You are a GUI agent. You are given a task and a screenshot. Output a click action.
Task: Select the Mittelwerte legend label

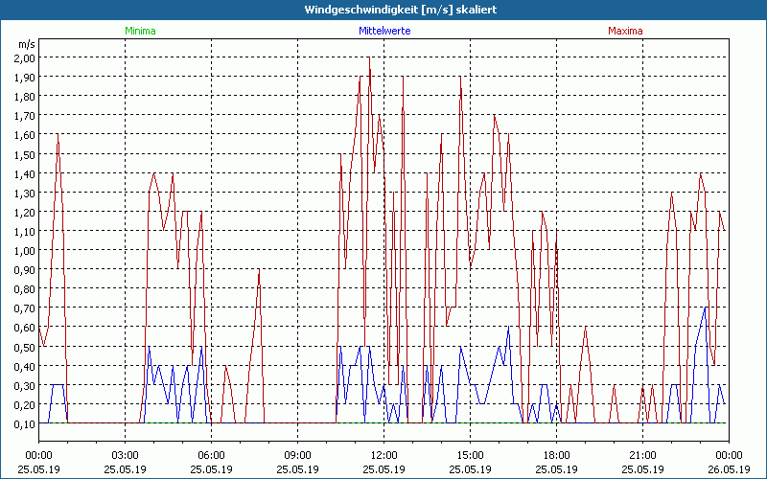(383, 31)
